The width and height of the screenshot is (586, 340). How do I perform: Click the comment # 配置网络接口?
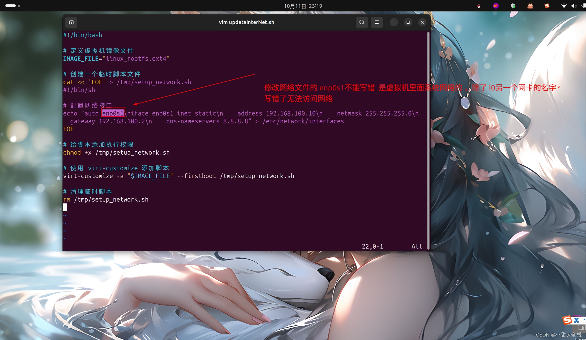tap(88, 106)
